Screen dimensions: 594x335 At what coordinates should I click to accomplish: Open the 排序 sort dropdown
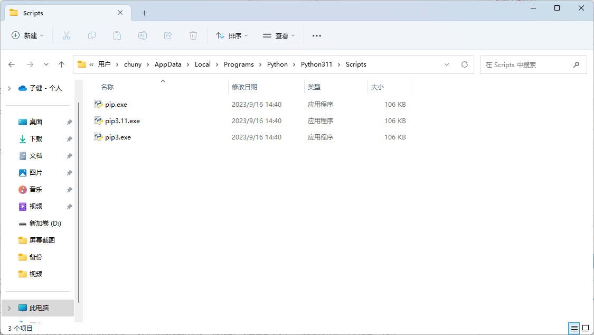(x=232, y=35)
